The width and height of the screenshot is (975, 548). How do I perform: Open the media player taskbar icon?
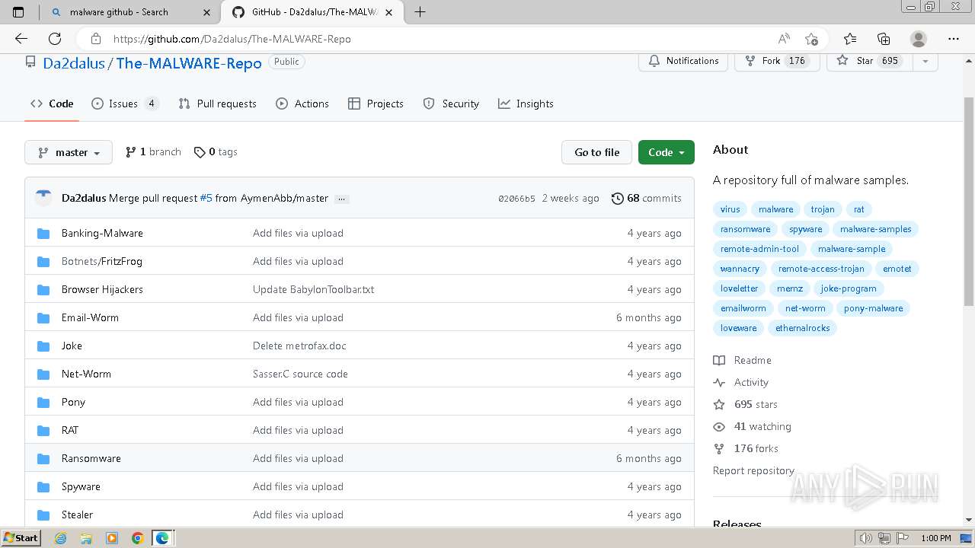click(112, 538)
